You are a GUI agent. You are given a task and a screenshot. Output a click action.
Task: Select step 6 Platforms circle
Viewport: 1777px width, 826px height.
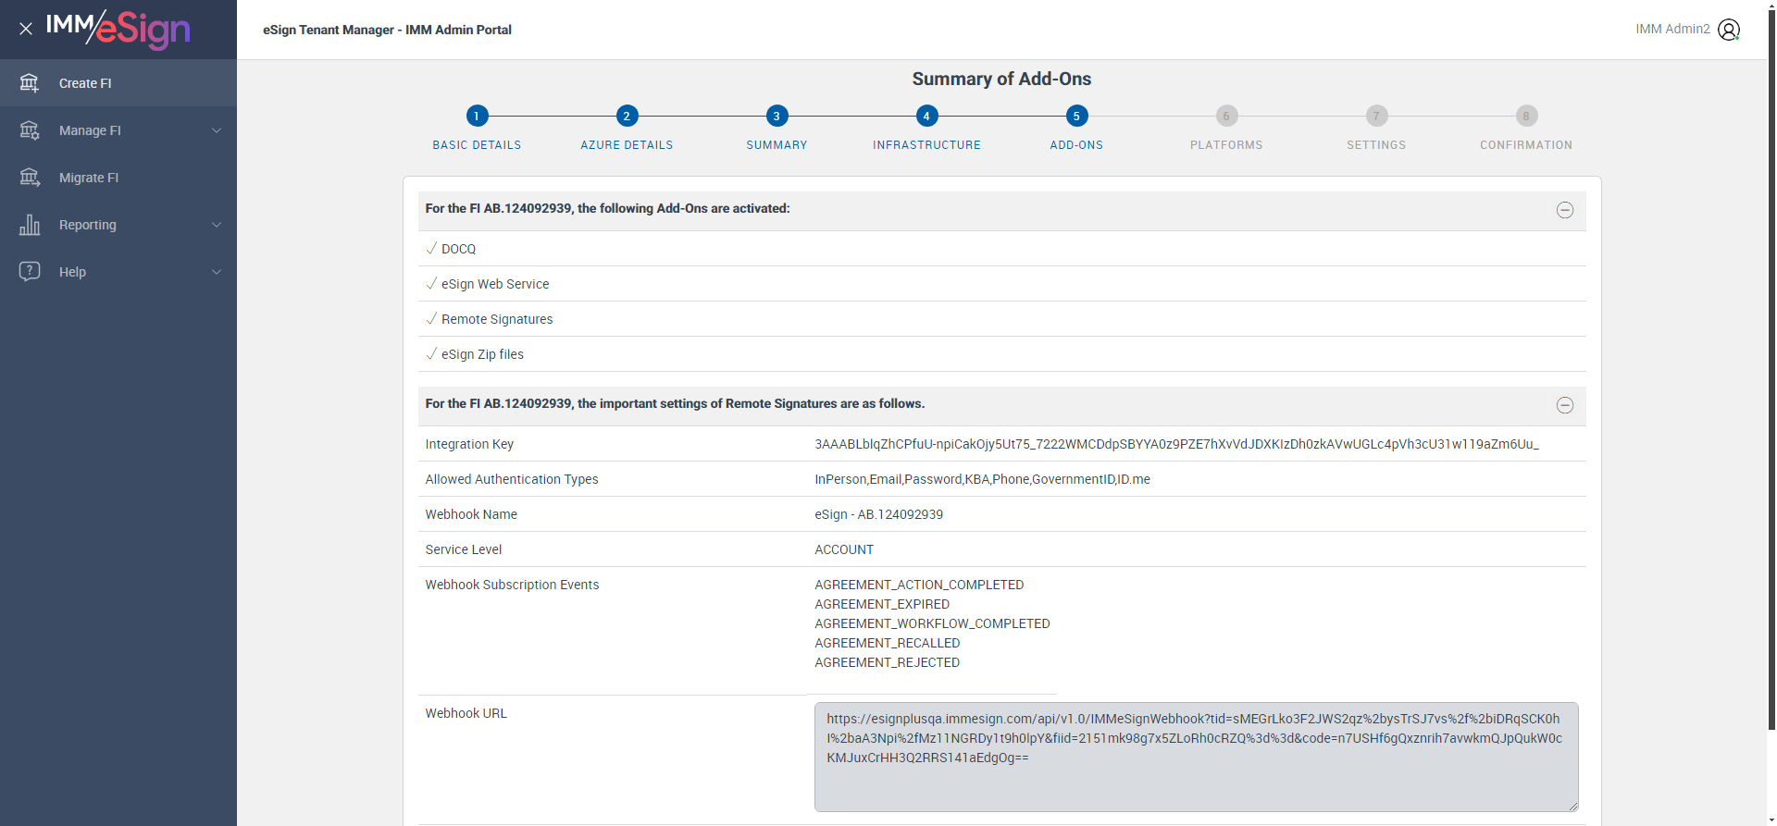click(x=1226, y=116)
